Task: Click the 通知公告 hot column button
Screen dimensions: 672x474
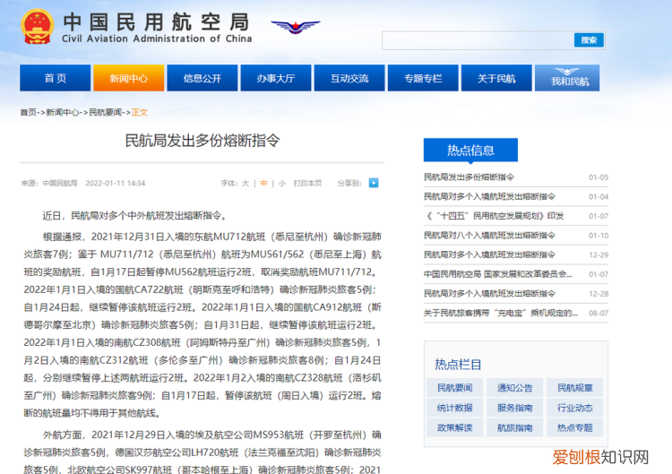Action: click(x=514, y=388)
